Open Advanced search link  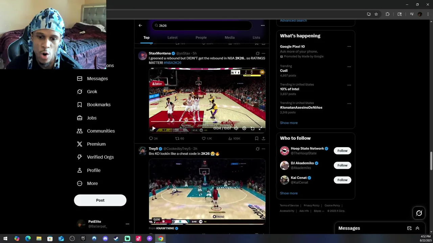[x=293, y=21]
